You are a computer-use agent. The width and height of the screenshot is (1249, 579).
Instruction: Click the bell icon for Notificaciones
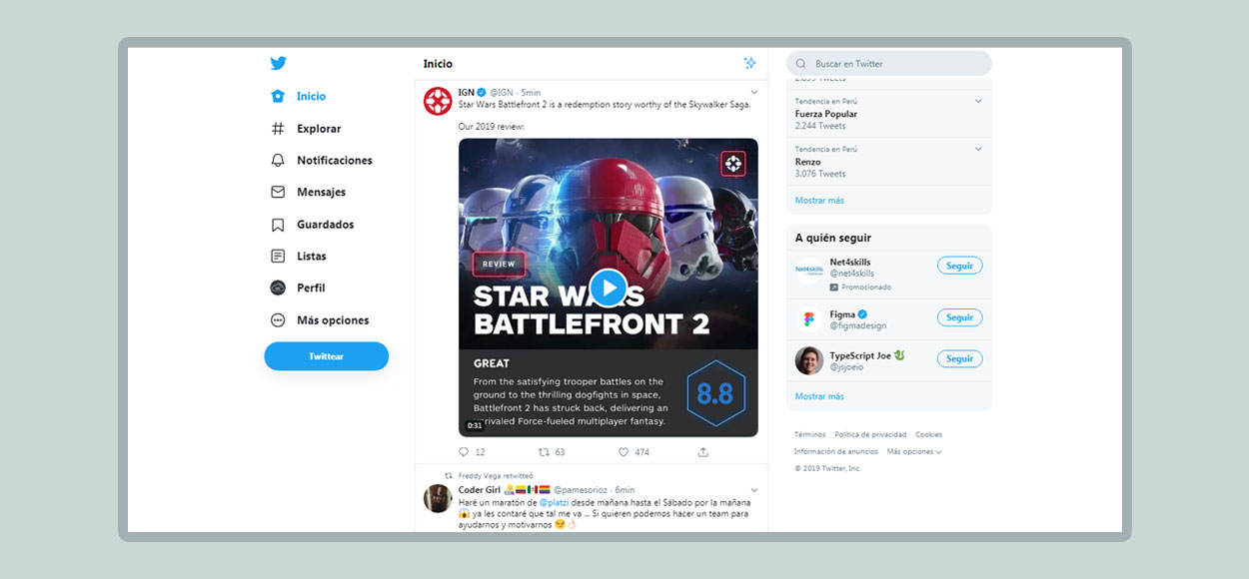point(278,161)
